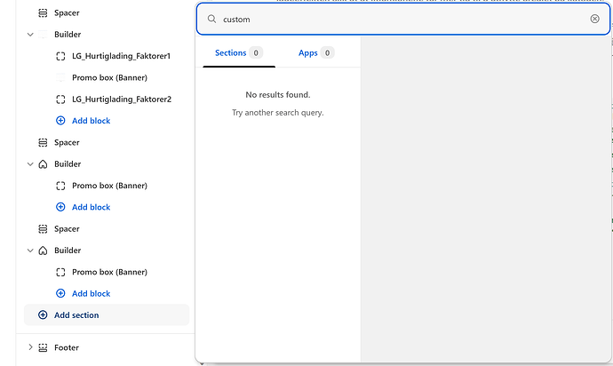Collapse the Builder containing the LG_Hurtiglading blocks
This screenshot has width=613, height=366.
pos(30,35)
